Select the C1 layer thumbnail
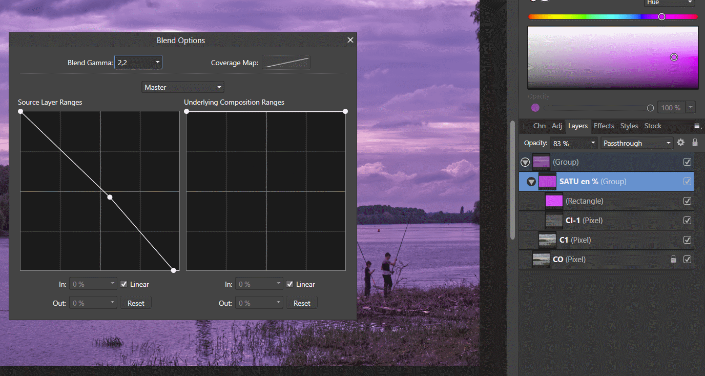 point(548,240)
